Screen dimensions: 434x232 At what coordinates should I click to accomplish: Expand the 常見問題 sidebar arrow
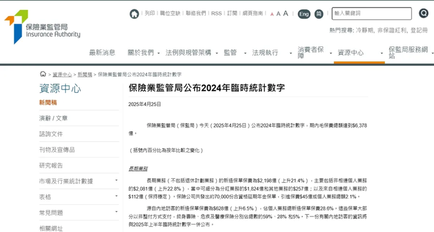pyautogui.click(x=117, y=212)
